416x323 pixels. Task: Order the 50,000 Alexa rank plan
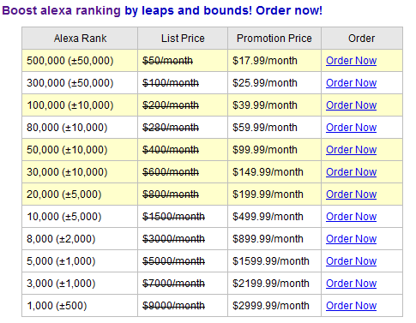click(351, 150)
